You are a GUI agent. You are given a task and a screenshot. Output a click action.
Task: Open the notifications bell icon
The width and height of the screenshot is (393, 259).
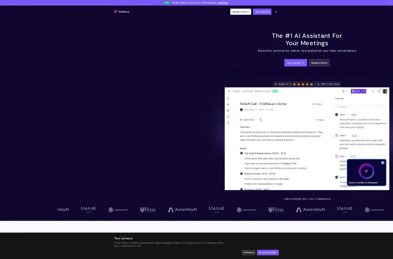[x=379, y=91]
